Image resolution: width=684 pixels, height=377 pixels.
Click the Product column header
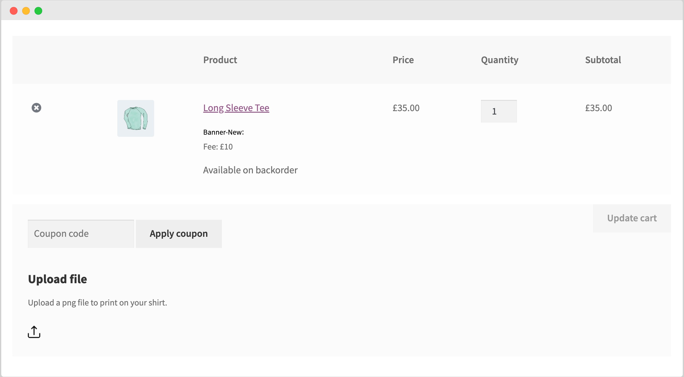click(220, 60)
